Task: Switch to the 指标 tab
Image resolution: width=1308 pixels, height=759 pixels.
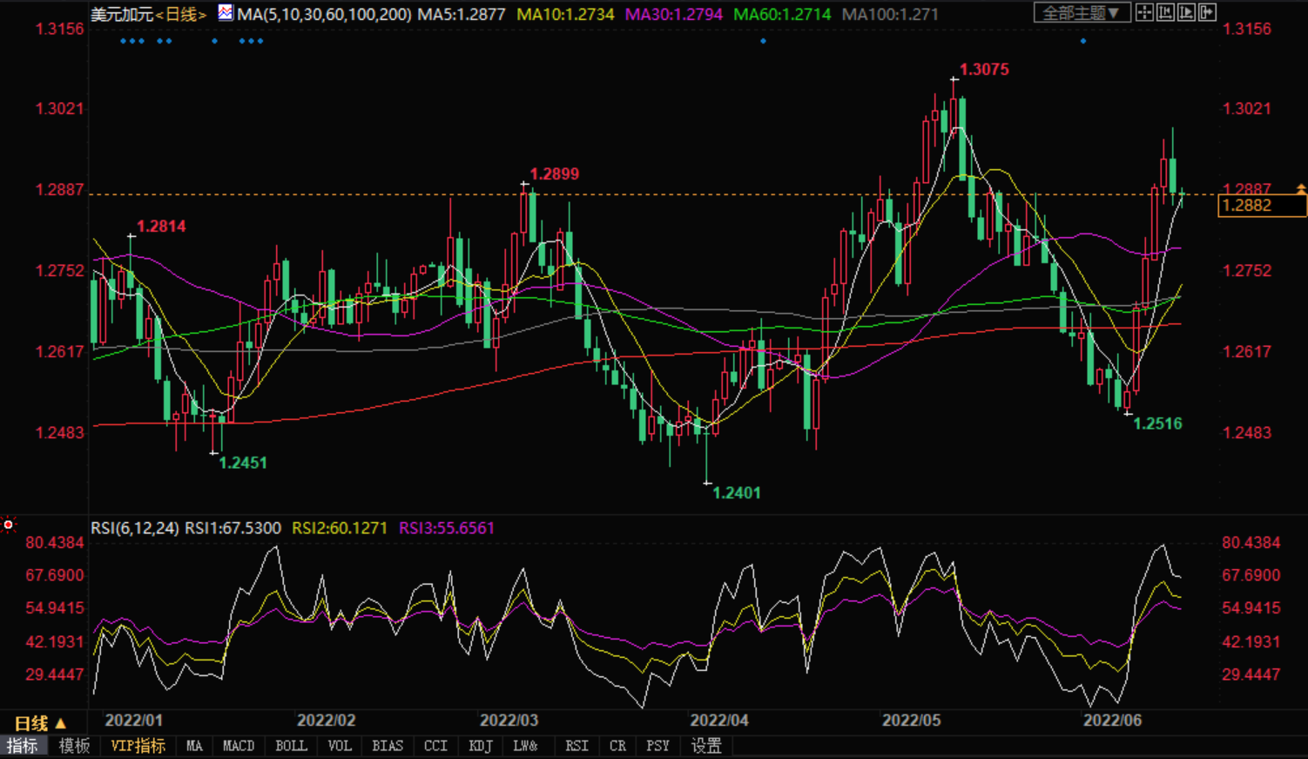Action: 23,746
